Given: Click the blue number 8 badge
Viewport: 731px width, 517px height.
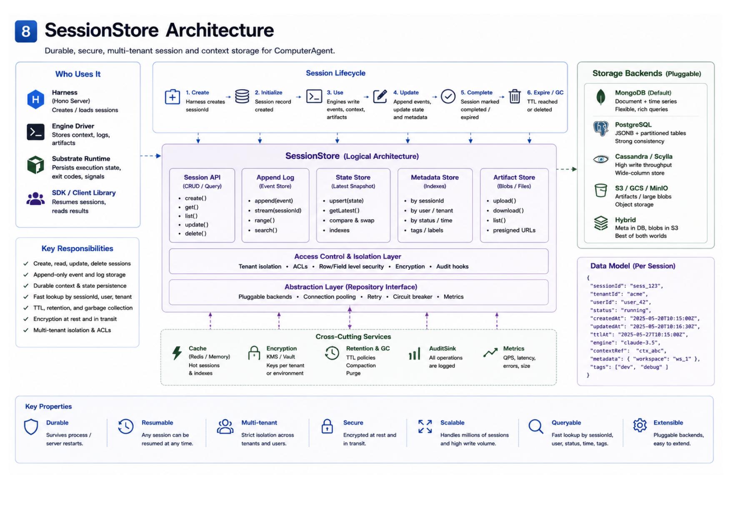Looking at the screenshot, I should click(x=26, y=31).
